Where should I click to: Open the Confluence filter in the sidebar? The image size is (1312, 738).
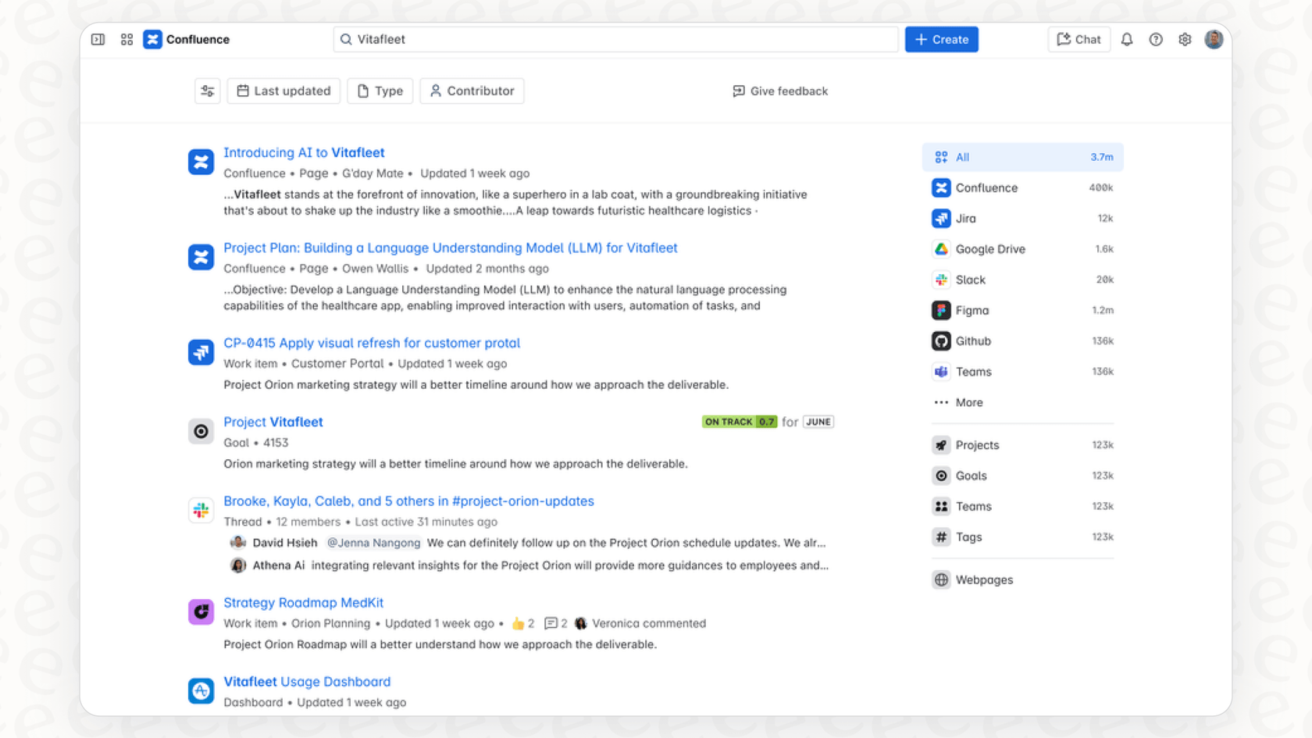click(986, 187)
